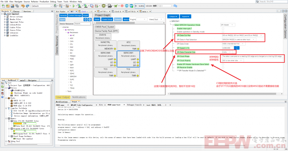Open the SPI Data Out Pad dropdown

[243, 35]
